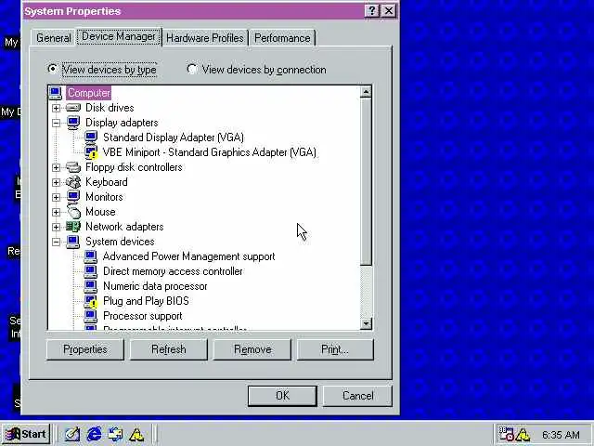Click the Standard Display Adapter (VGA) icon

[91, 138]
